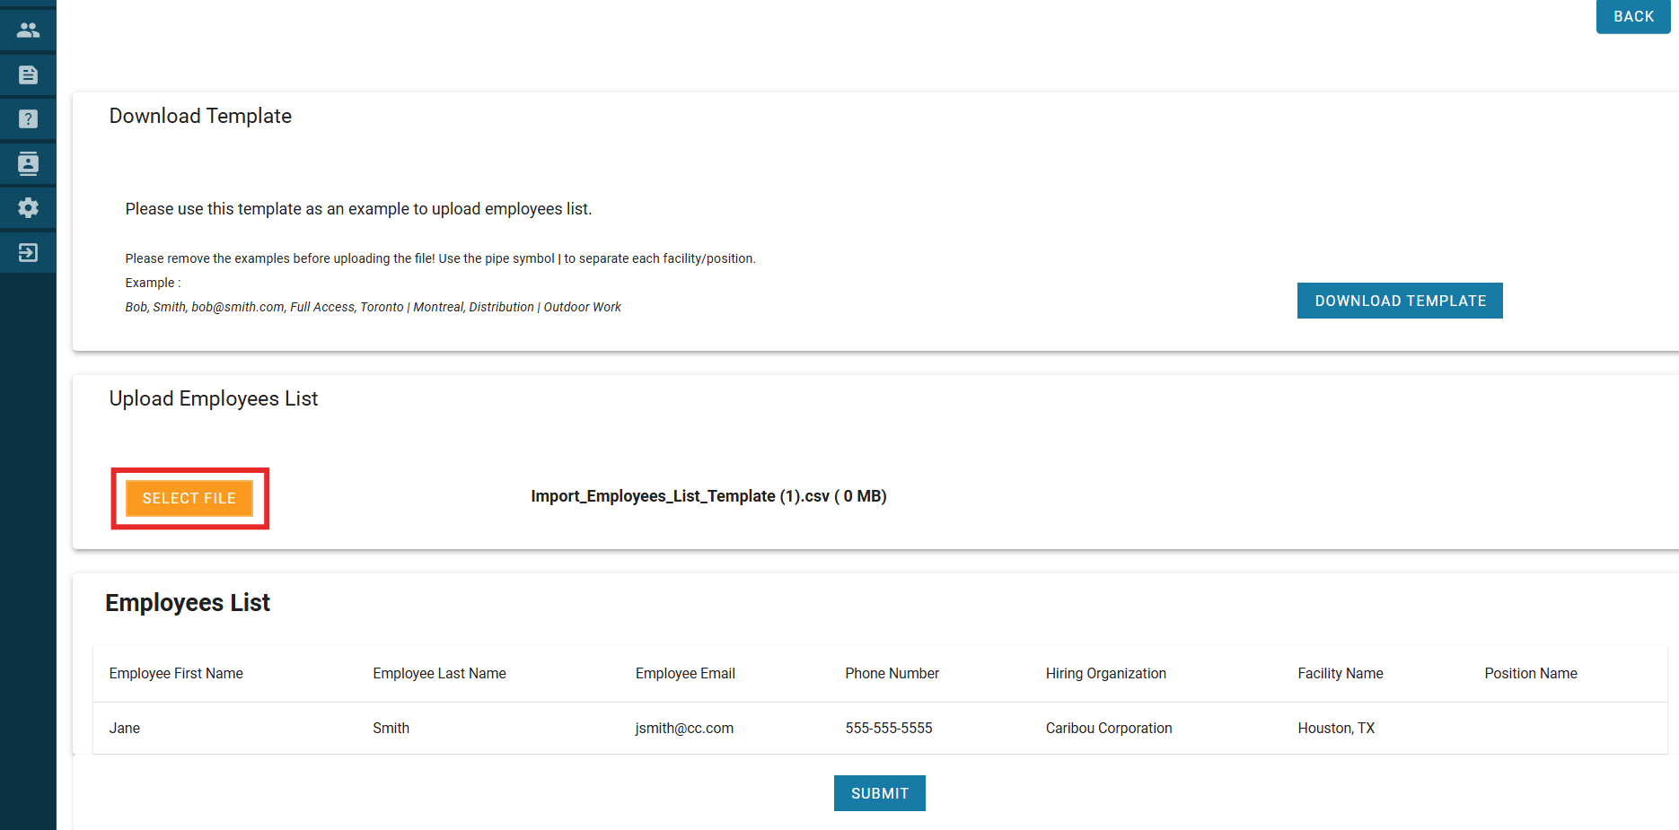
Task: Click the Employee First Name column header
Action: pos(176,673)
